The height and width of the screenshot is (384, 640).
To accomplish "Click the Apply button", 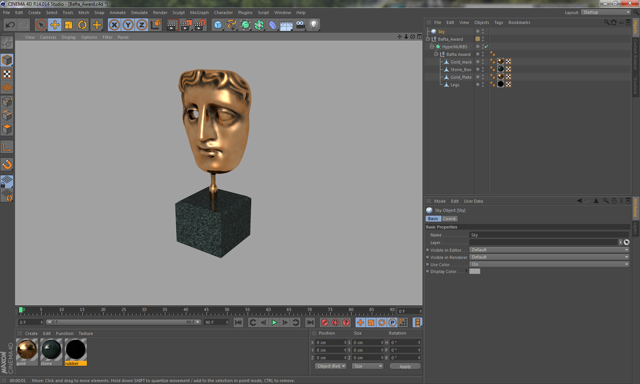I will tap(405, 367).
